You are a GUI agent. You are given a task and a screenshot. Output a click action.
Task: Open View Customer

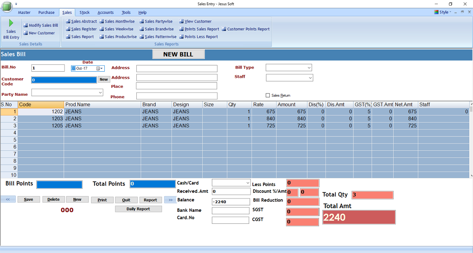click(195, 21)
